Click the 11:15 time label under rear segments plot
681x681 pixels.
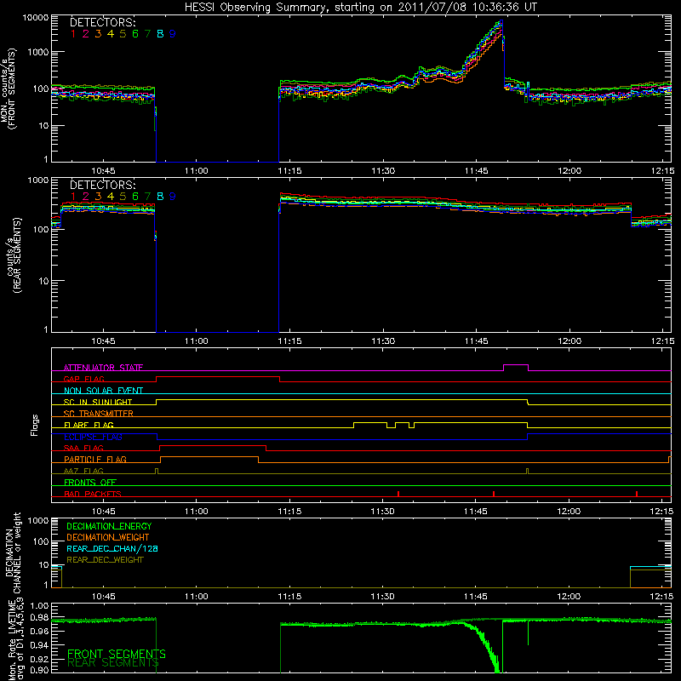pyautogui.click(x=289, y=341)
